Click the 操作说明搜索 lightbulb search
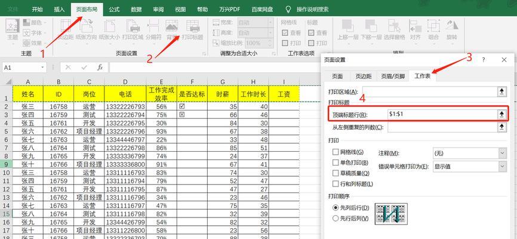The height and width of the screenshot is (239, 517). [288, 9]
